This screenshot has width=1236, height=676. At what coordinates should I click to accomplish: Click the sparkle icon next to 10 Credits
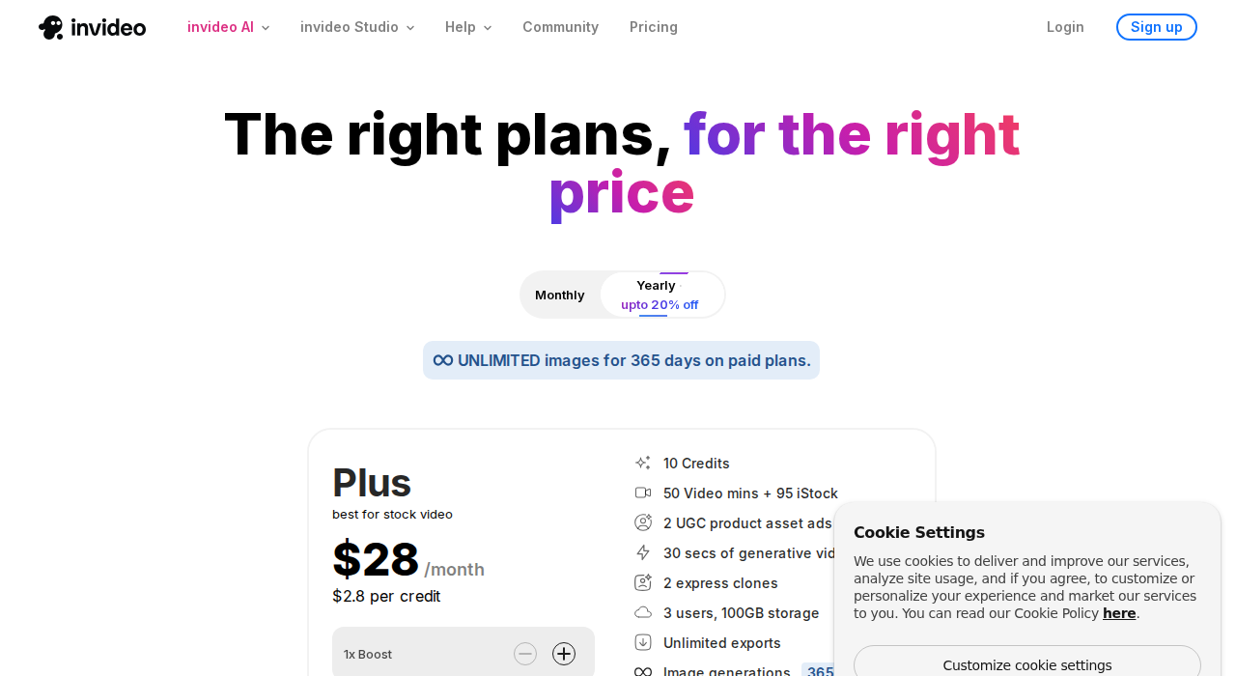tap(644, 464)
